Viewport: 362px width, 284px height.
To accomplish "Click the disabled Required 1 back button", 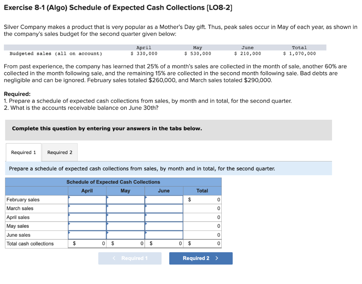I will click(130, 258).
